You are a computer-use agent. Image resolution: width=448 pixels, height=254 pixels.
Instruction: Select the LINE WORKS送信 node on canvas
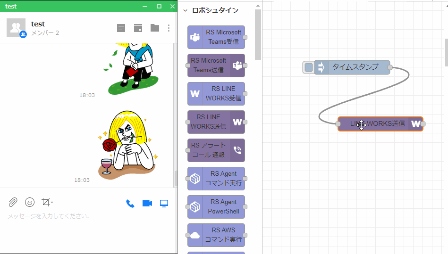click(x=380, y=124)
